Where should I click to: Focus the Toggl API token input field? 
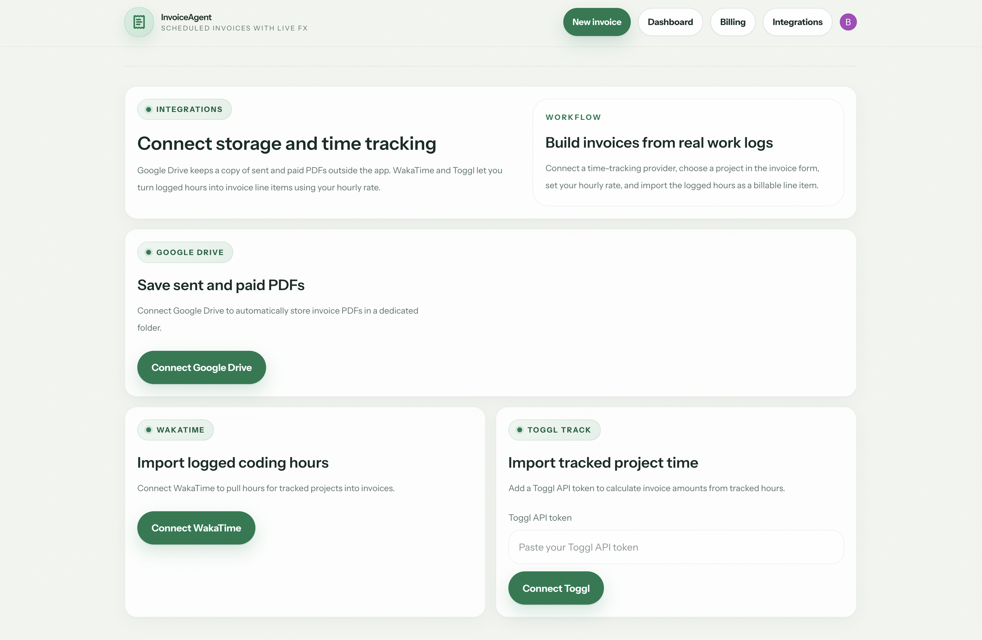tap(676, 547)
